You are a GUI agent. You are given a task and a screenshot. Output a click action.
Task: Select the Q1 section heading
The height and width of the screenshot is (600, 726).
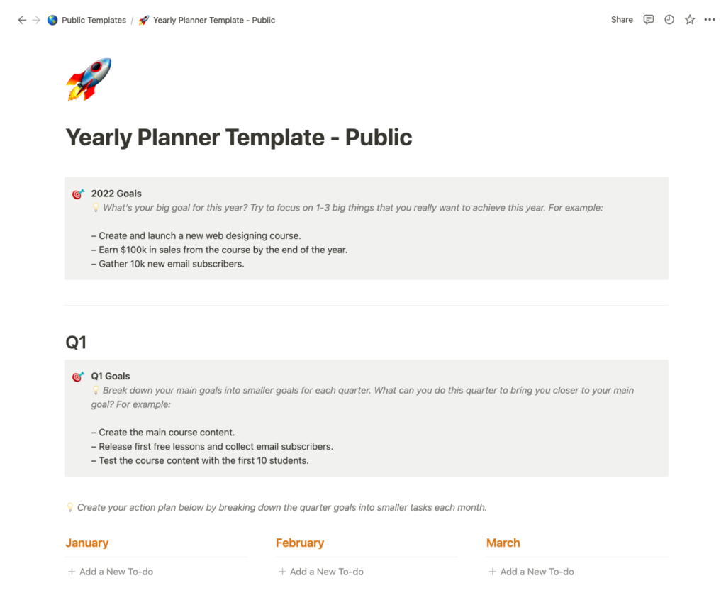coord(76,343)
